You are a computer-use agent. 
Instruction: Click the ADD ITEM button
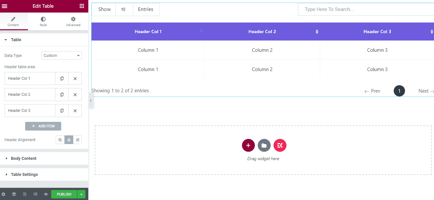(x=43, y=126)
